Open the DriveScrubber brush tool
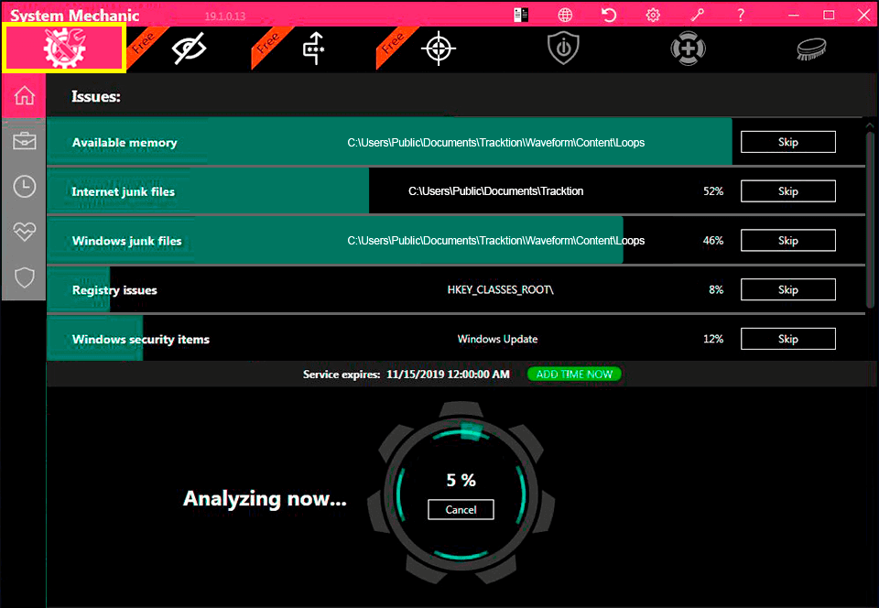The width and height of the screenshot is (879, 608). (x=810, y=48)
